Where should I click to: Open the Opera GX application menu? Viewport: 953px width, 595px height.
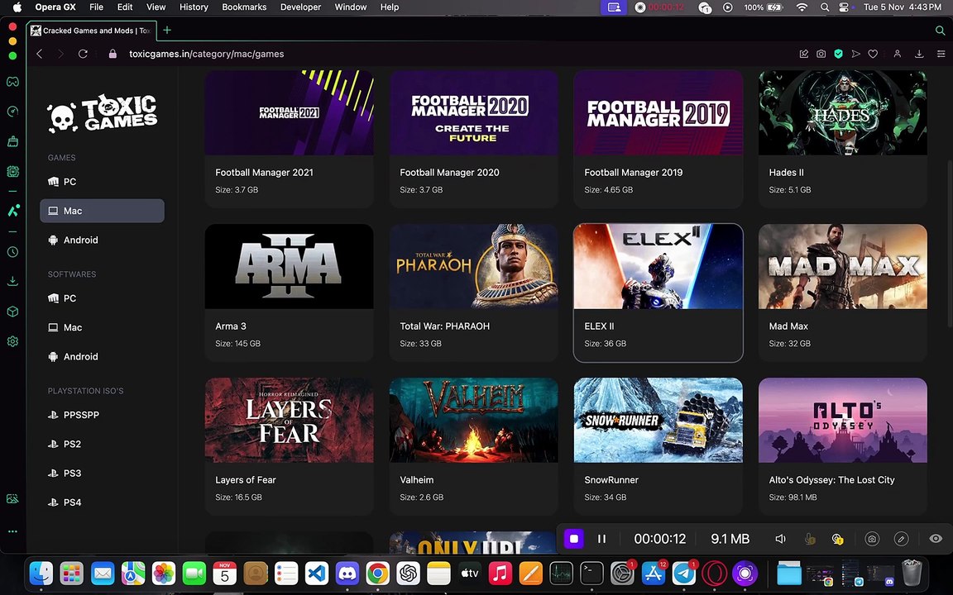pyautogui.click(x=55, y=7)
